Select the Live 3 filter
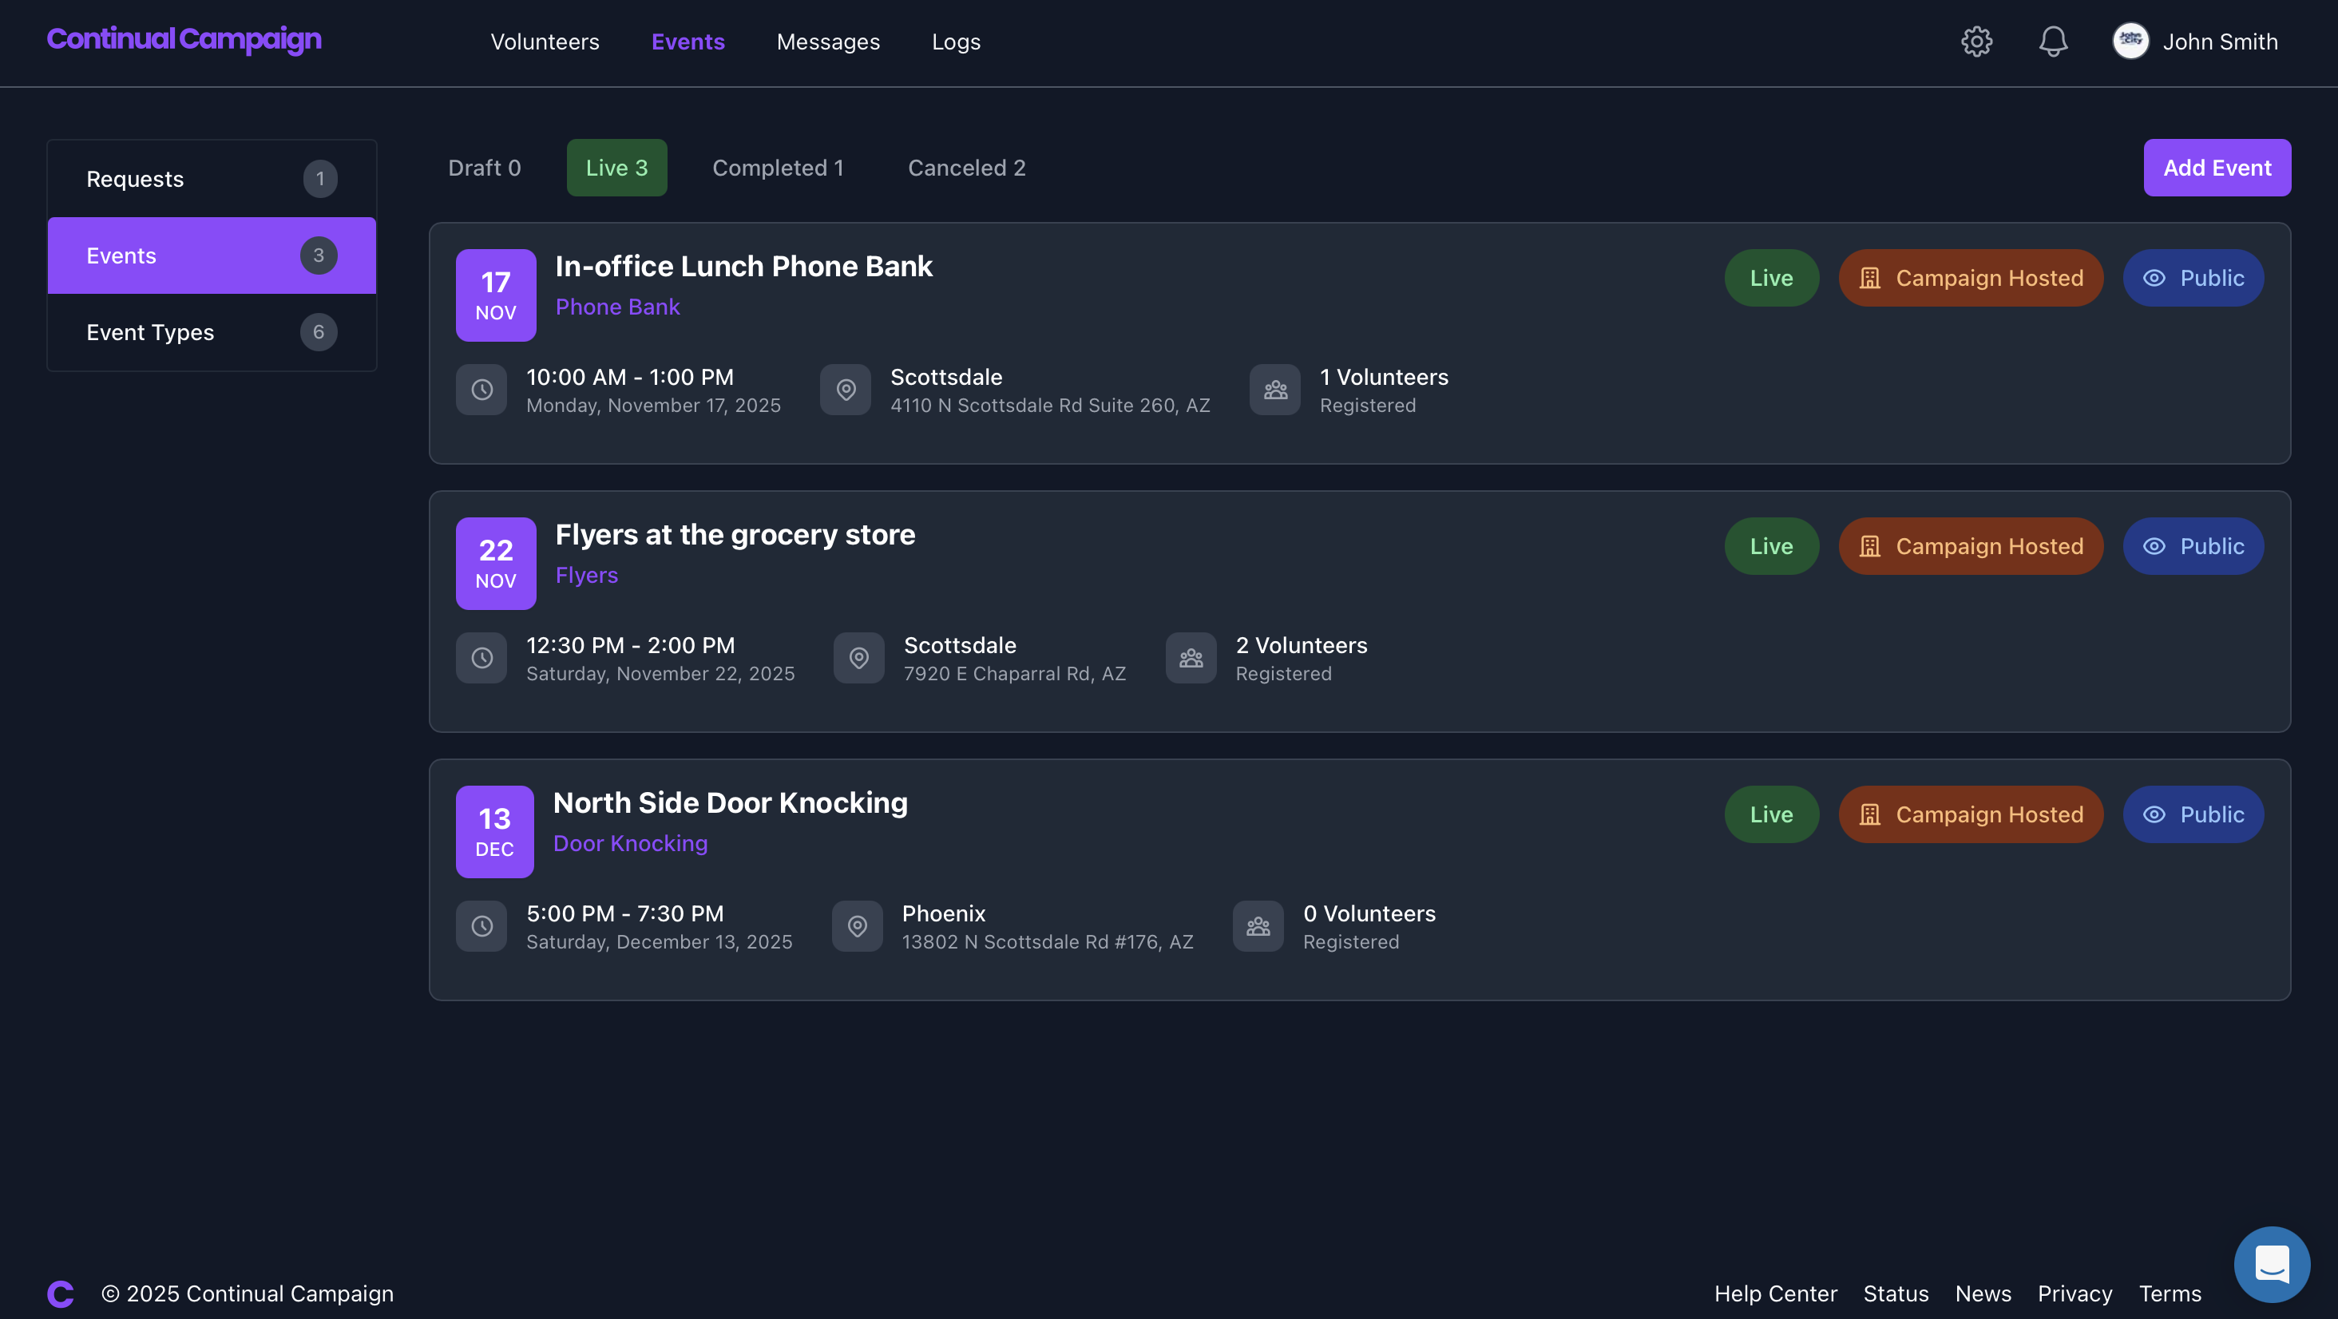Viewport: 2338px width, 1319px height. click(x=616, y=167)
